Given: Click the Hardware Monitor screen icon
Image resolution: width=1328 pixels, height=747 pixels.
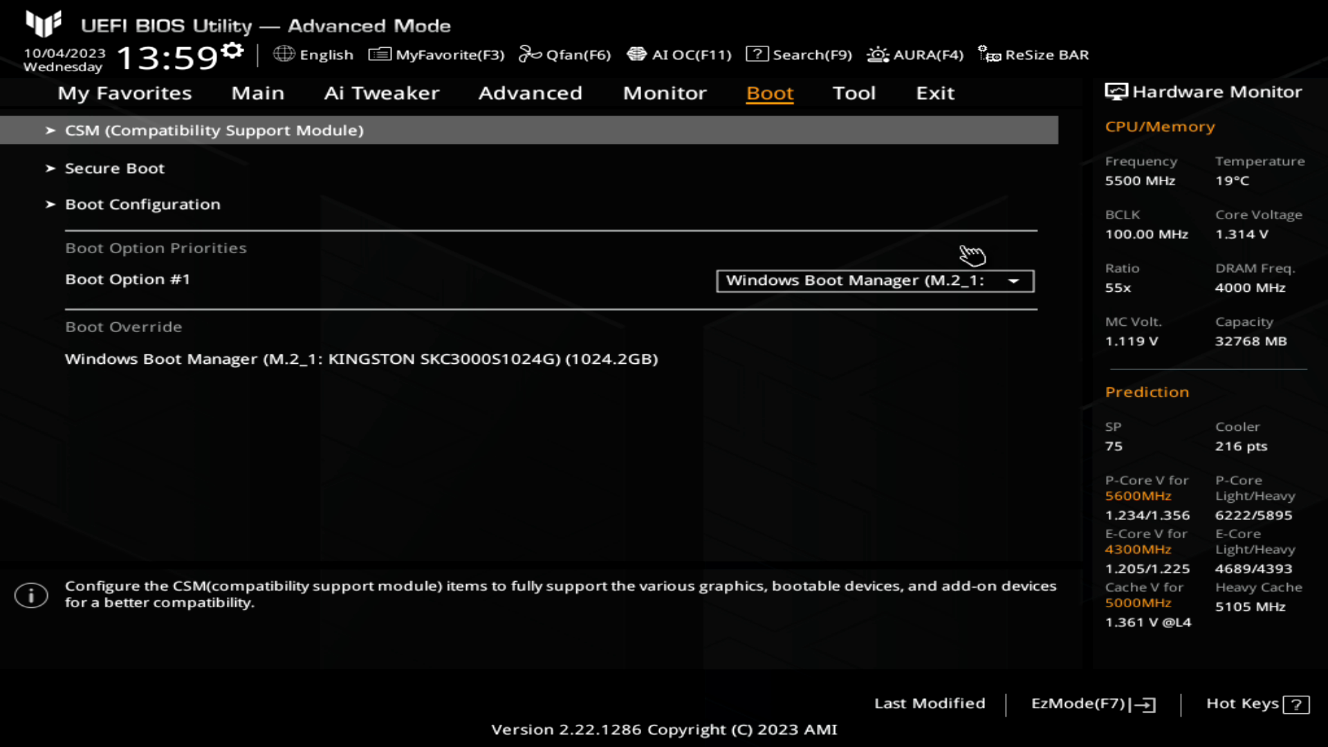Looking at the screenshot, I should click(1116, 91).
